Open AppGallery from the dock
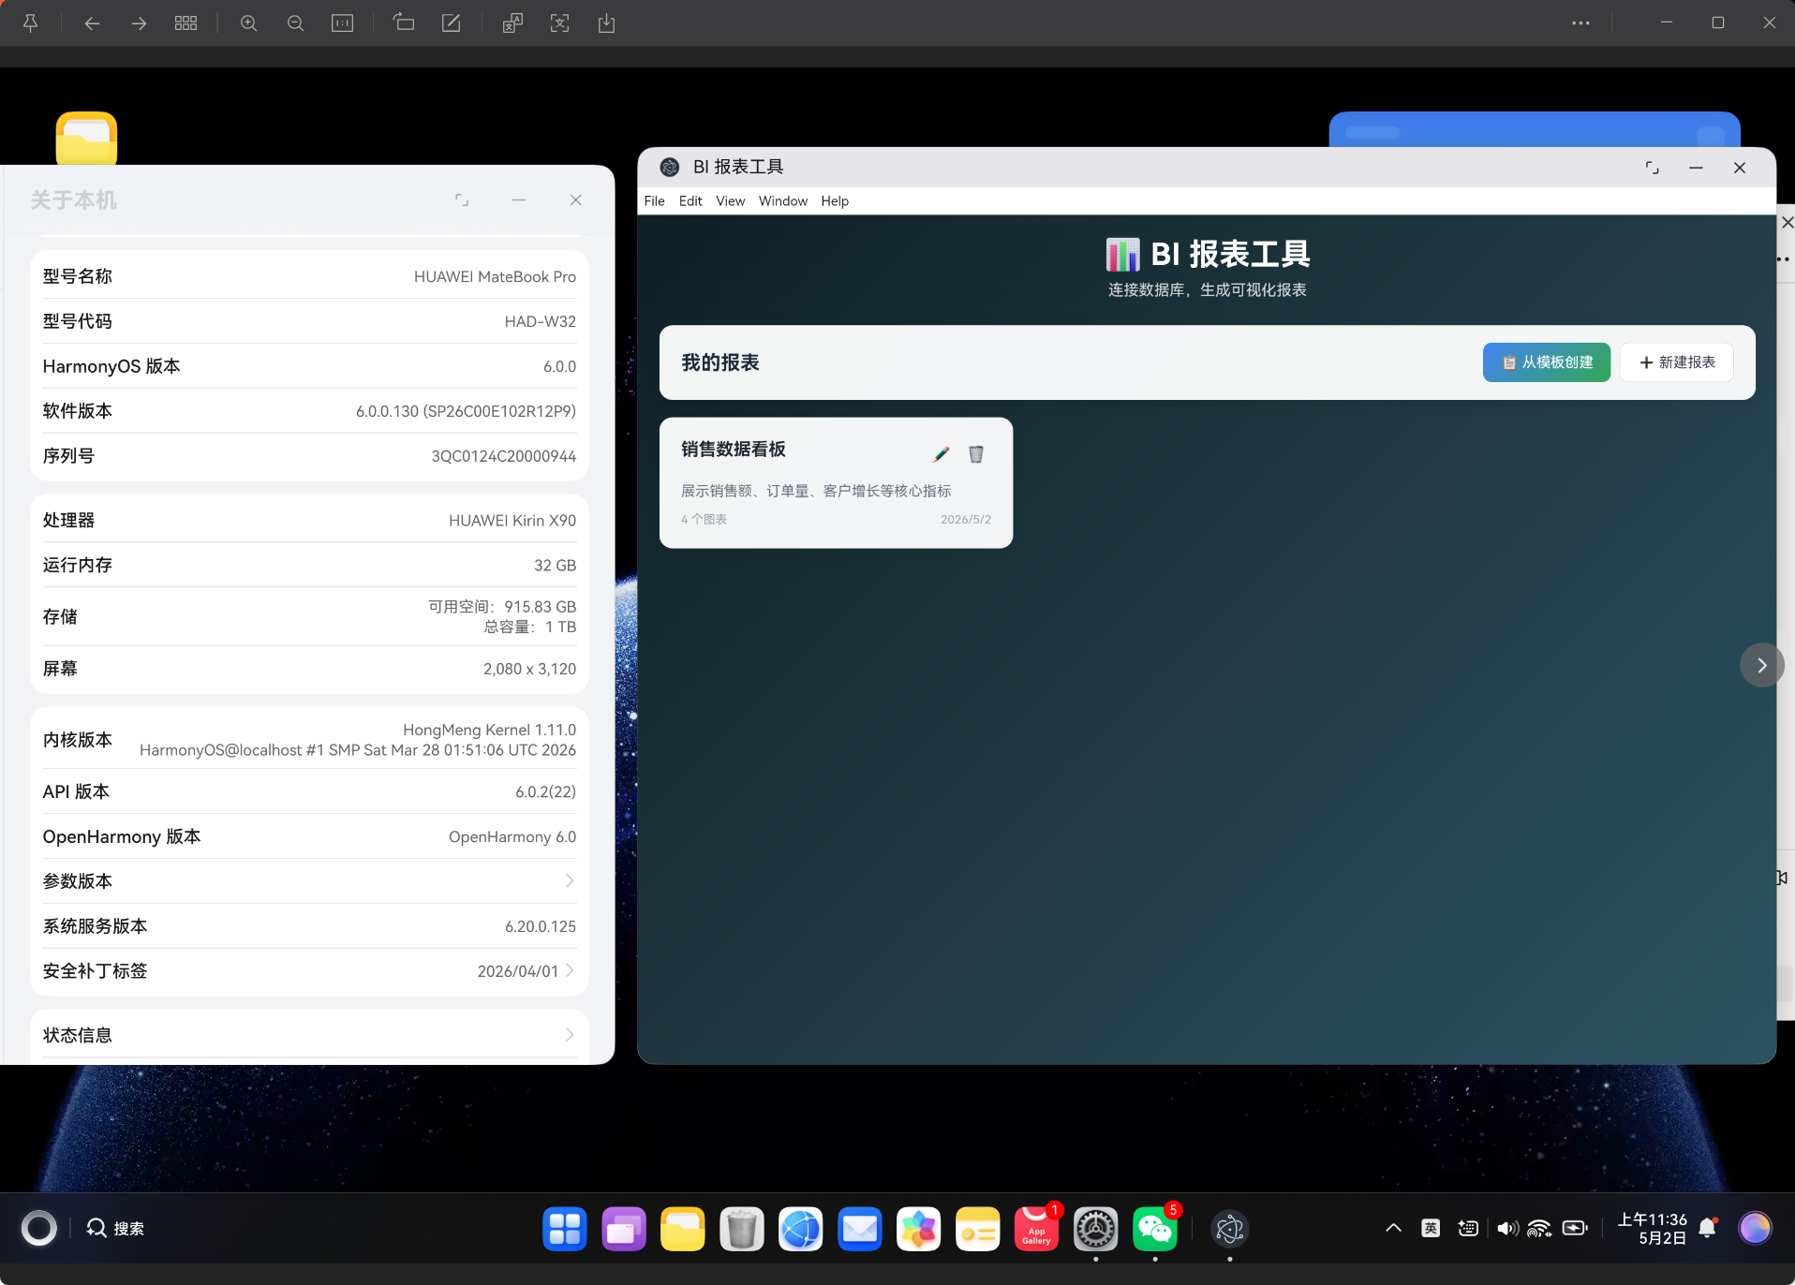 1037,1229
